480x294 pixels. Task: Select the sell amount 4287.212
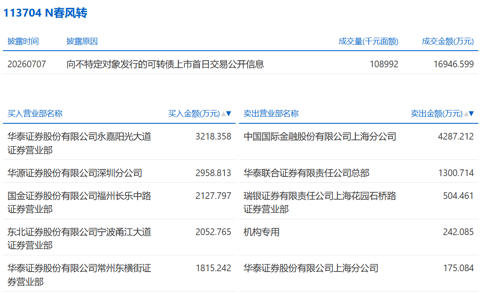(456, 137)
